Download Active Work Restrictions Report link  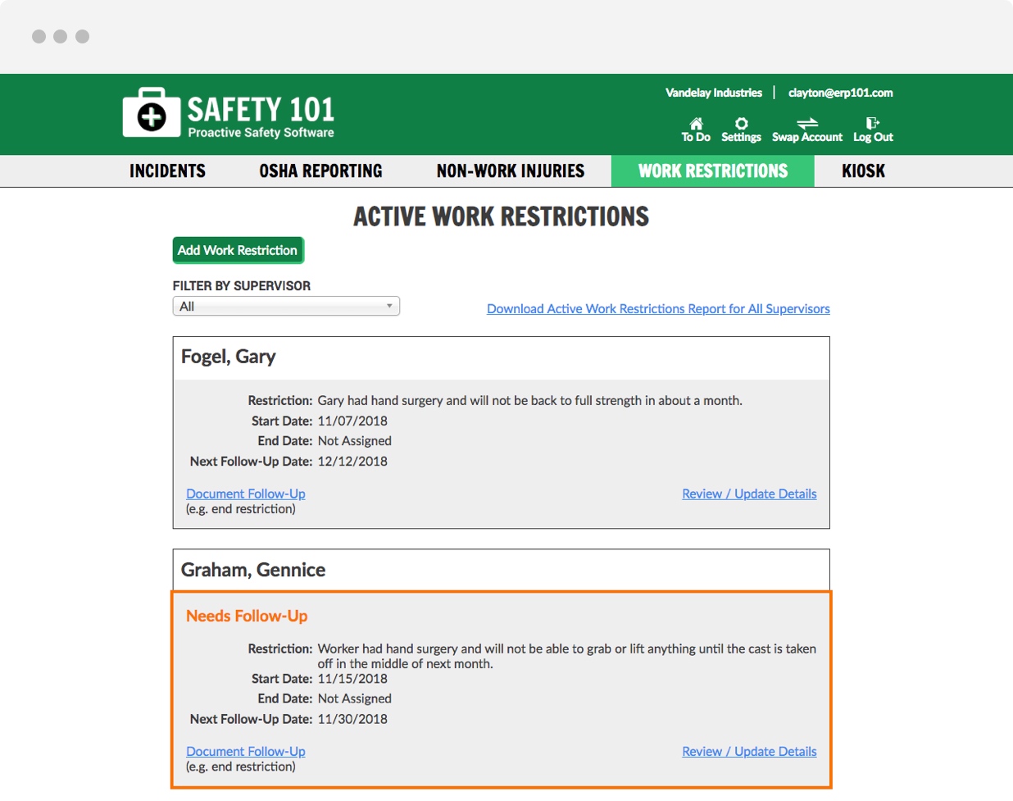coord(658,309)
